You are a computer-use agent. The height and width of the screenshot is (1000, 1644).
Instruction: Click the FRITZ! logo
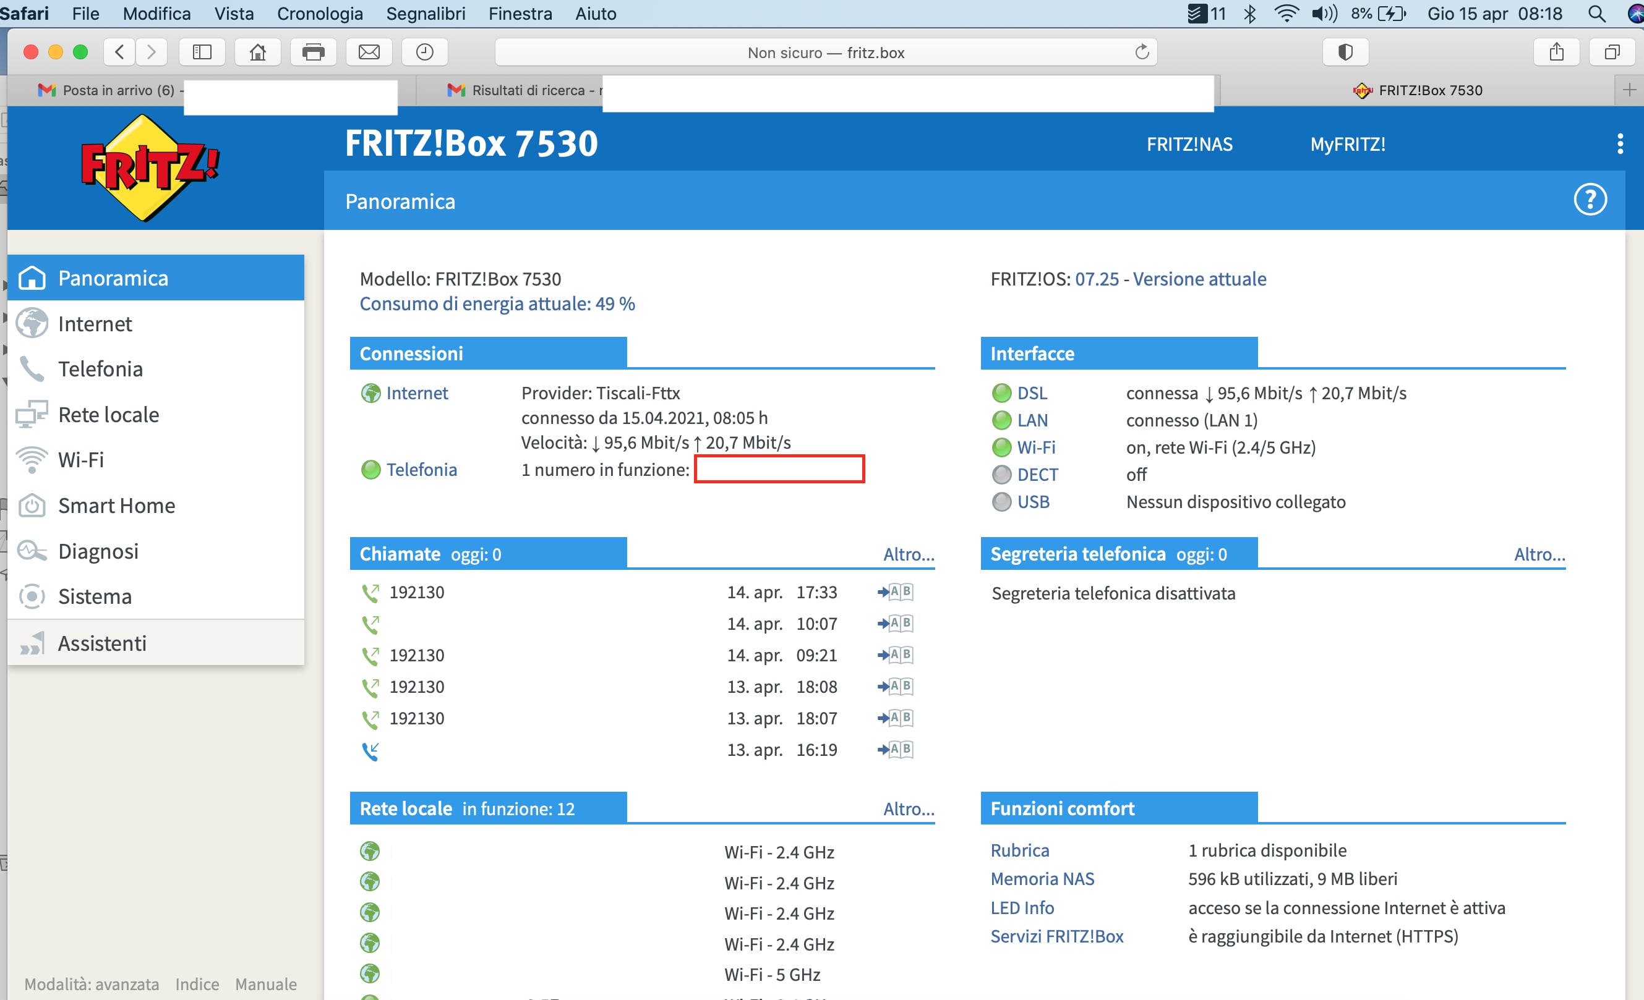[x=150, y=167]
